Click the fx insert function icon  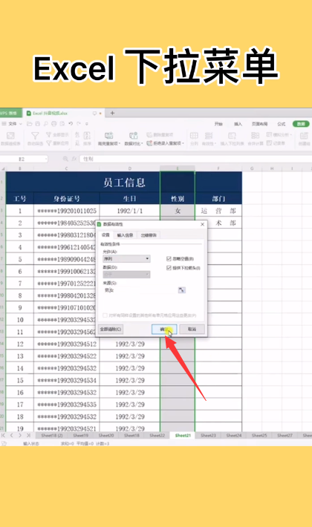[x=74, y=159]
